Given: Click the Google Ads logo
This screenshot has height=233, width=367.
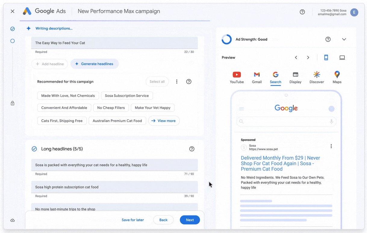Looking at the screenshot, I should coord(44,11).
